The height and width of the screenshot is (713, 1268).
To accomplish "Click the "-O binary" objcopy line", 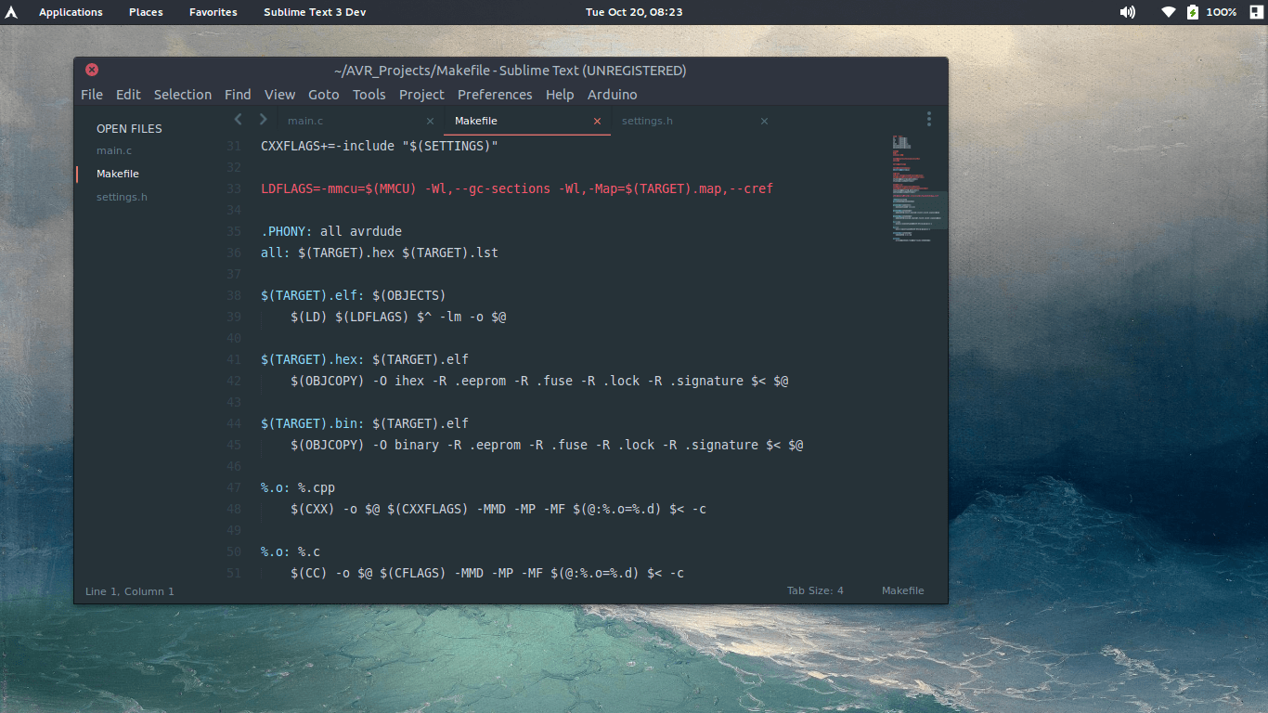I will pos(547,445).
